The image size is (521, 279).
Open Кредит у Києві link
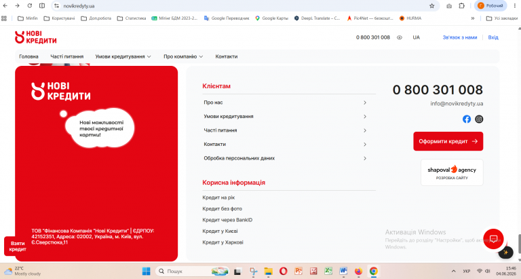point(220,231)
